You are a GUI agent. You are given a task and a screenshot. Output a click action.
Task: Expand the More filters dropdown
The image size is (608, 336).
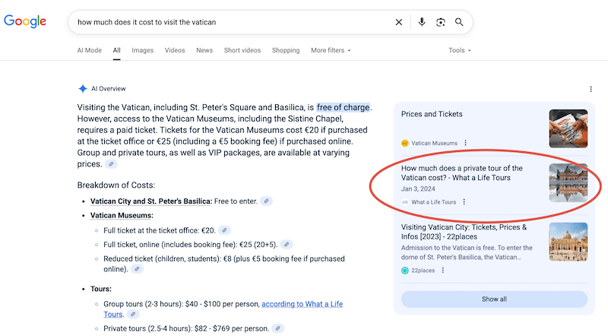pos(331,50)
